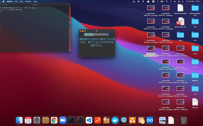Click the Bluetooth menu bar icon
The width and height of the screenshot is (203, 126).
click(x=158, y=1)
